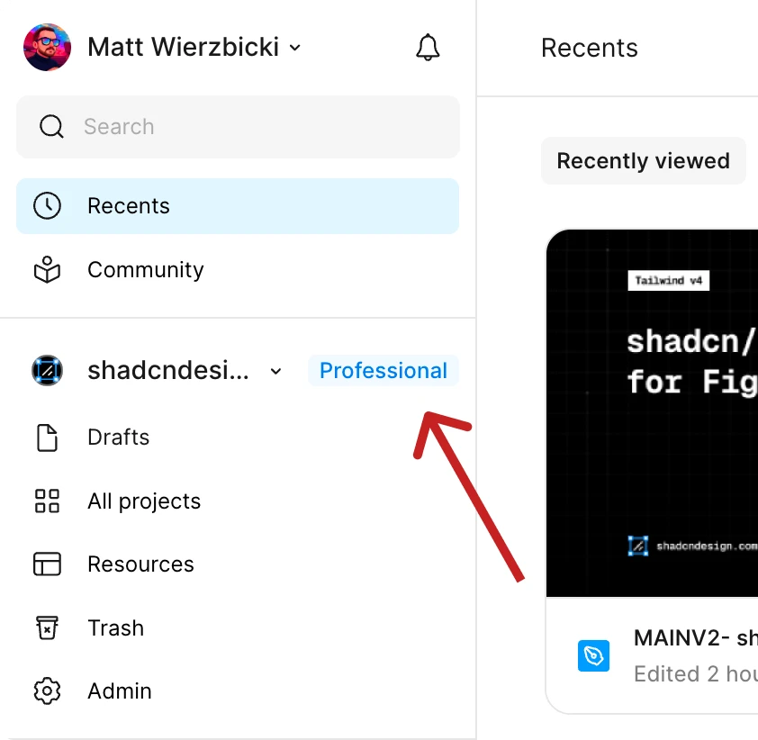Click Matt Wierzbicki's profile avatar

coord(48,48)
